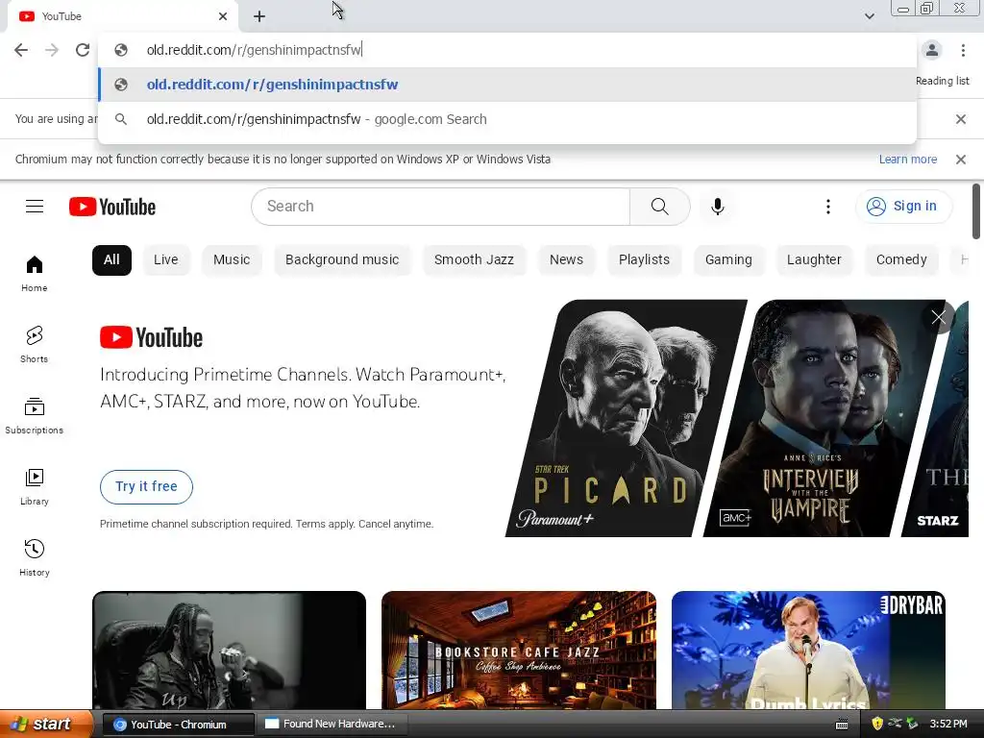Open the Bookstore Cafe Jazz video thumbnail
The image size is (984, 738).
[518, 651]
